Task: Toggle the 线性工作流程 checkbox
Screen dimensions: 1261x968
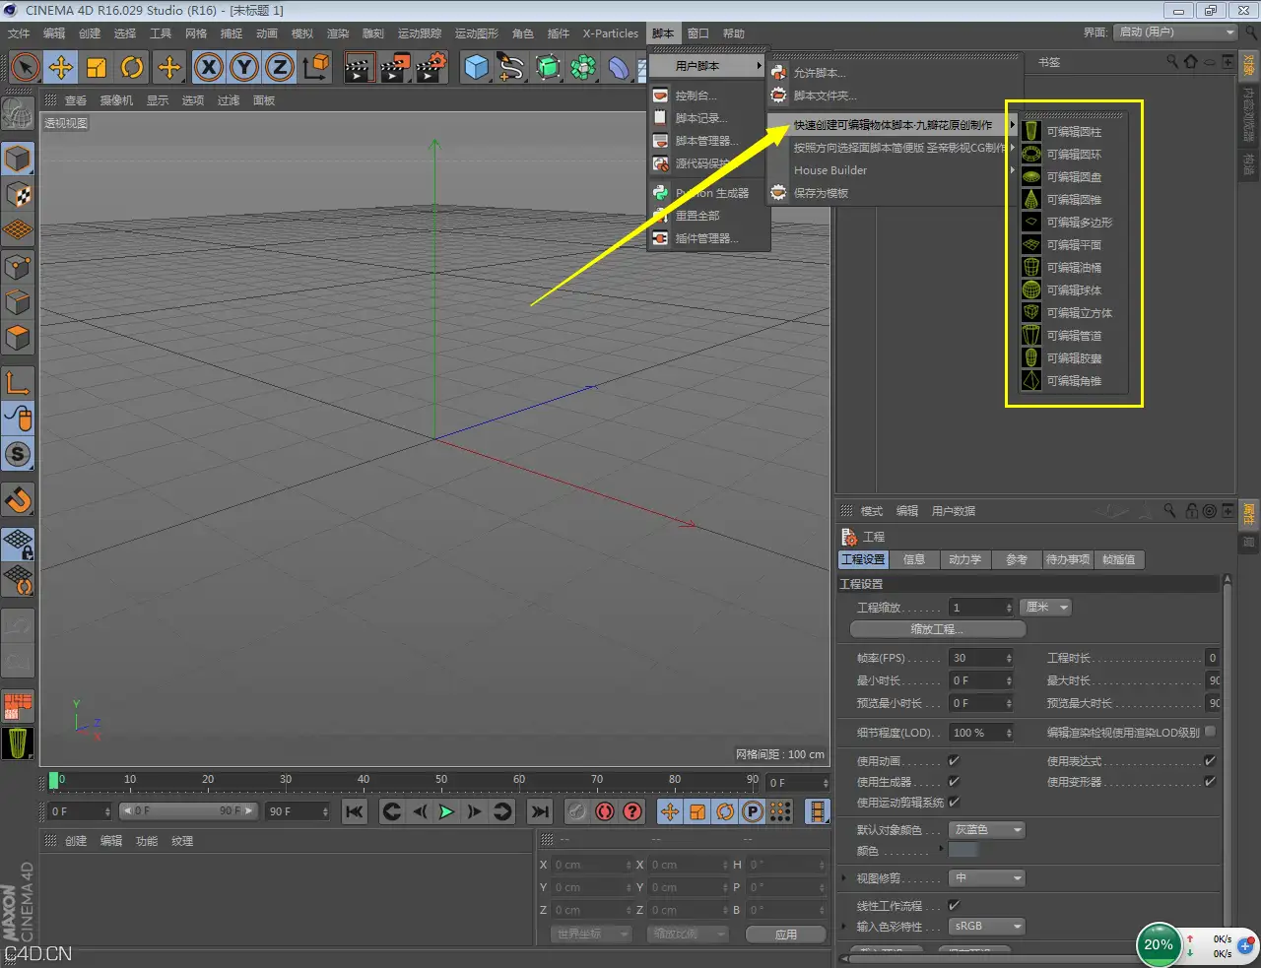Action: click(954, 905)
